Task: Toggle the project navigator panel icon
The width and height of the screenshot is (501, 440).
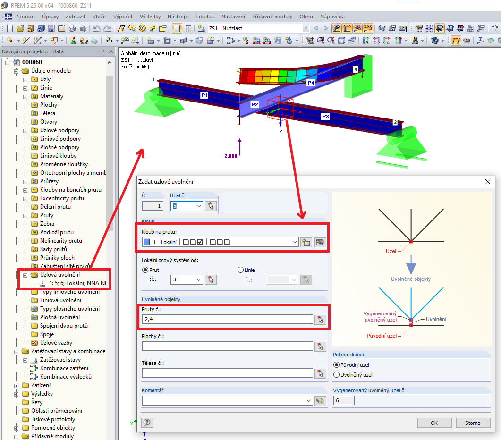Action: [177, 28]
